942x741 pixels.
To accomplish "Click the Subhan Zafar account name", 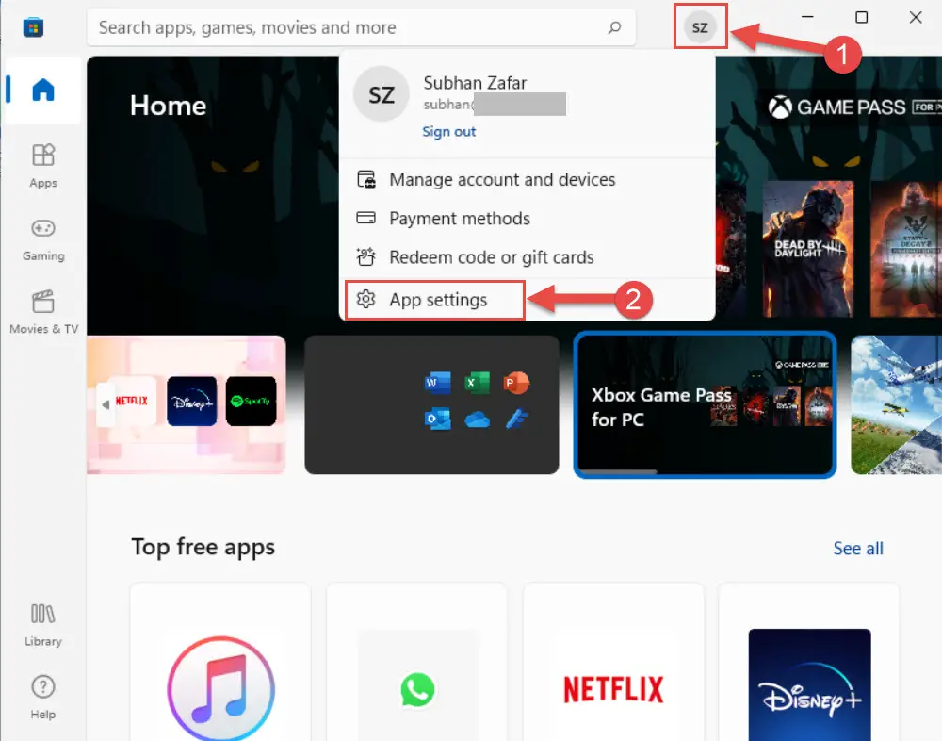I will (x=475, y=83).
